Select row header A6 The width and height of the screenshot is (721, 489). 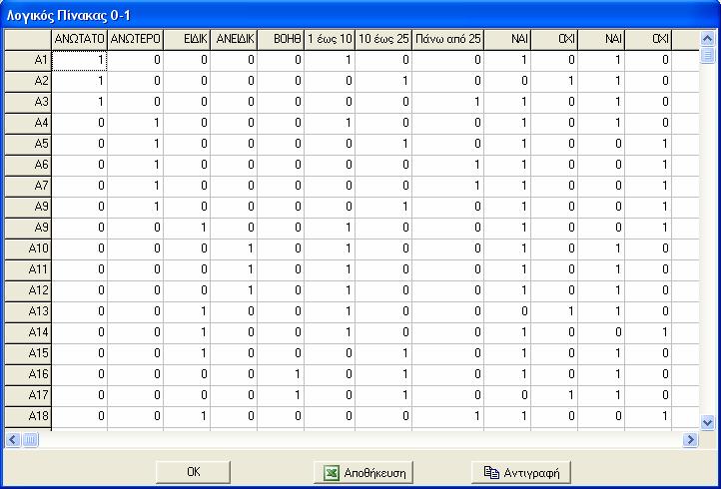[28, 166]
